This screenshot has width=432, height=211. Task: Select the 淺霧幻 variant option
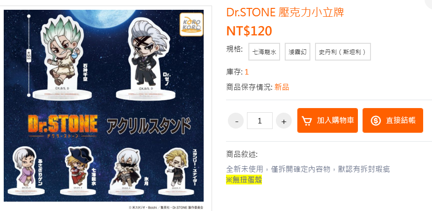pyautogui.click(x=297, y=52)
